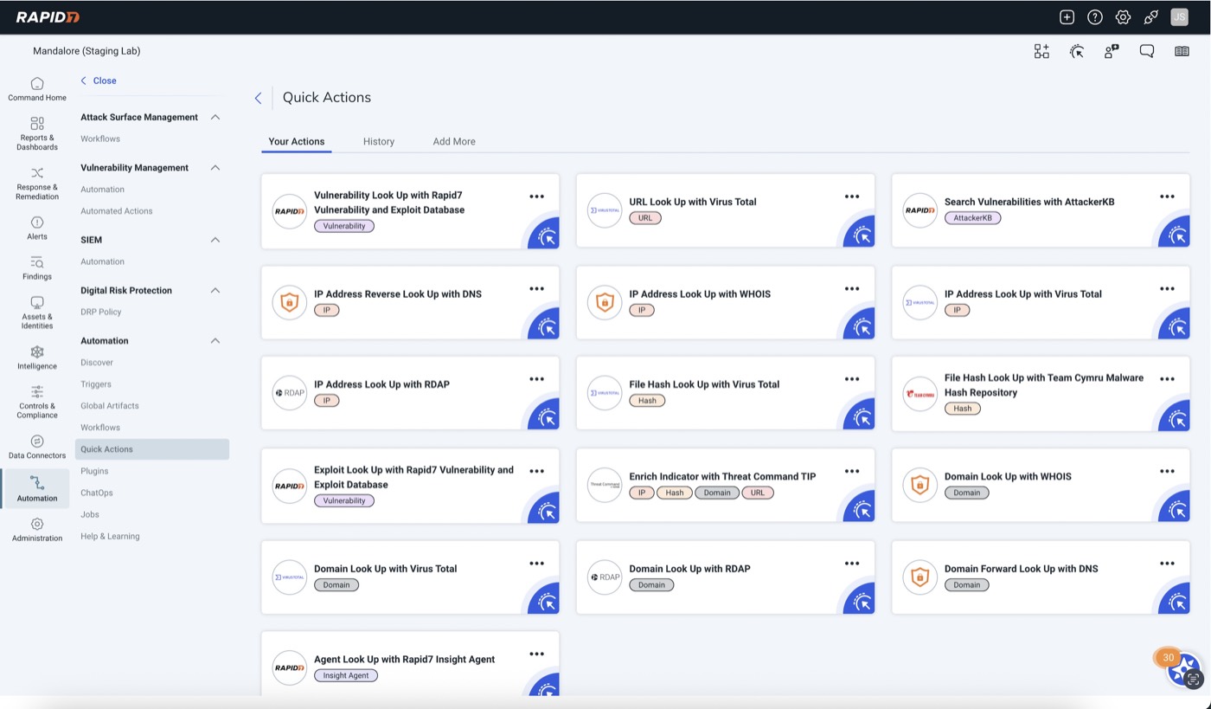The height and width of the screenshot is (709, 1211).
Task: Open Automated Actions link
Action: [x=117, y=211]
